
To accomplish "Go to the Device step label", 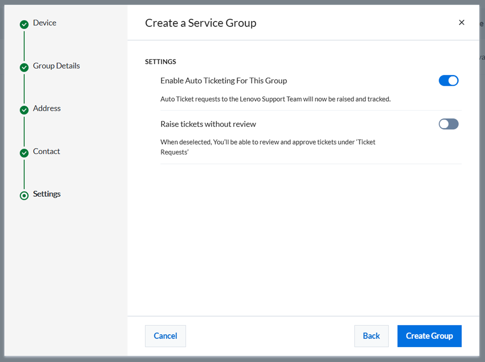I will pos(45,23).
